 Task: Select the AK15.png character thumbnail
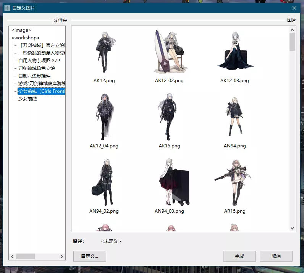[x=168, y=117]
